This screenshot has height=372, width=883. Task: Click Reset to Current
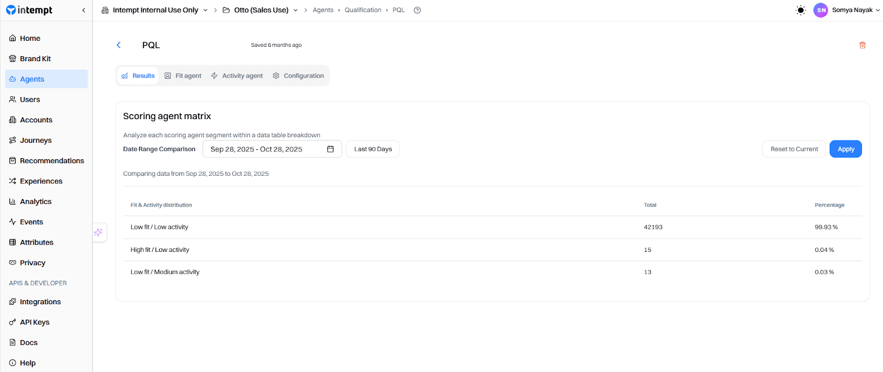click(794, 149)
